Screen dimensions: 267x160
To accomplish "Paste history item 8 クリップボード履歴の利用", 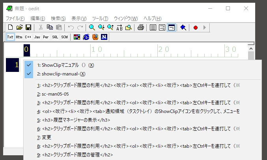I will click(142, 146).
